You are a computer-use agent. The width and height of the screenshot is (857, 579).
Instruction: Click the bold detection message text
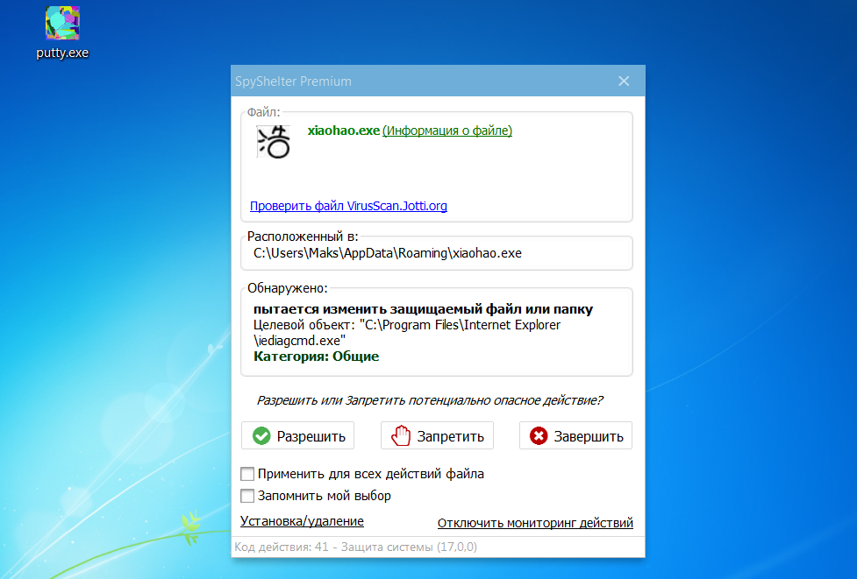pyautogui.click(x=423, y=309)
